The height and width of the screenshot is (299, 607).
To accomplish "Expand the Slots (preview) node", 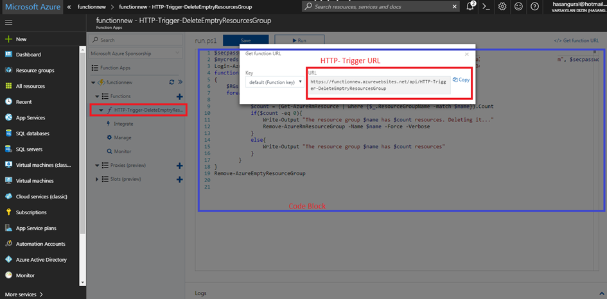I will coord(97,180).
